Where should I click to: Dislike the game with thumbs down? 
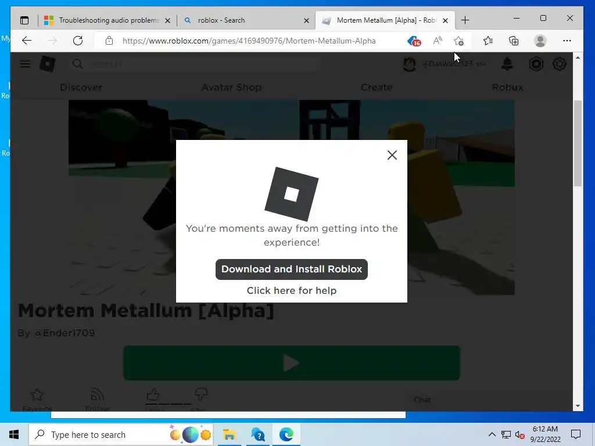[x=200, y=395]
